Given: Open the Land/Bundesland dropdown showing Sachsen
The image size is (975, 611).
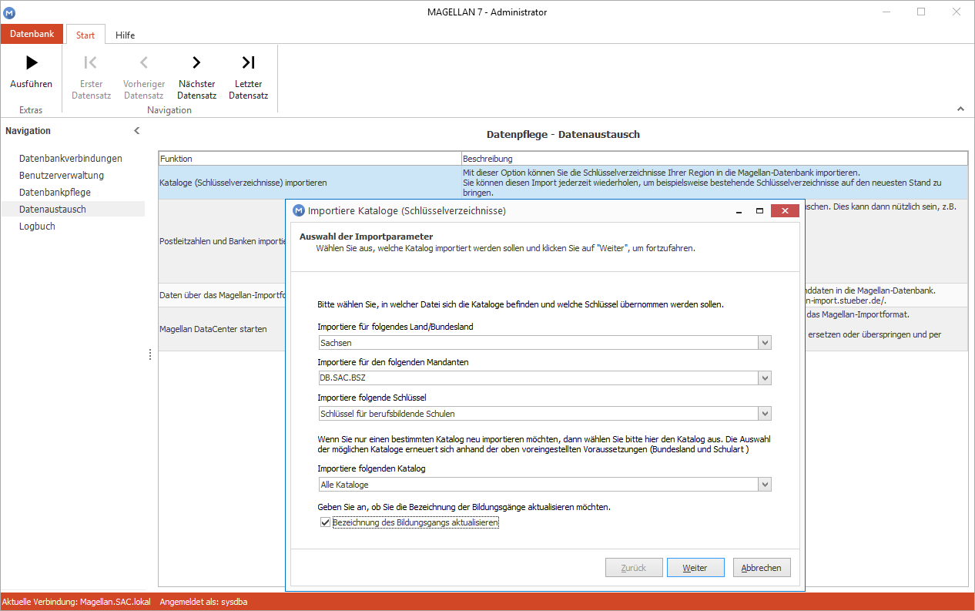Looking at the screenshot, I should coord(764,343).
